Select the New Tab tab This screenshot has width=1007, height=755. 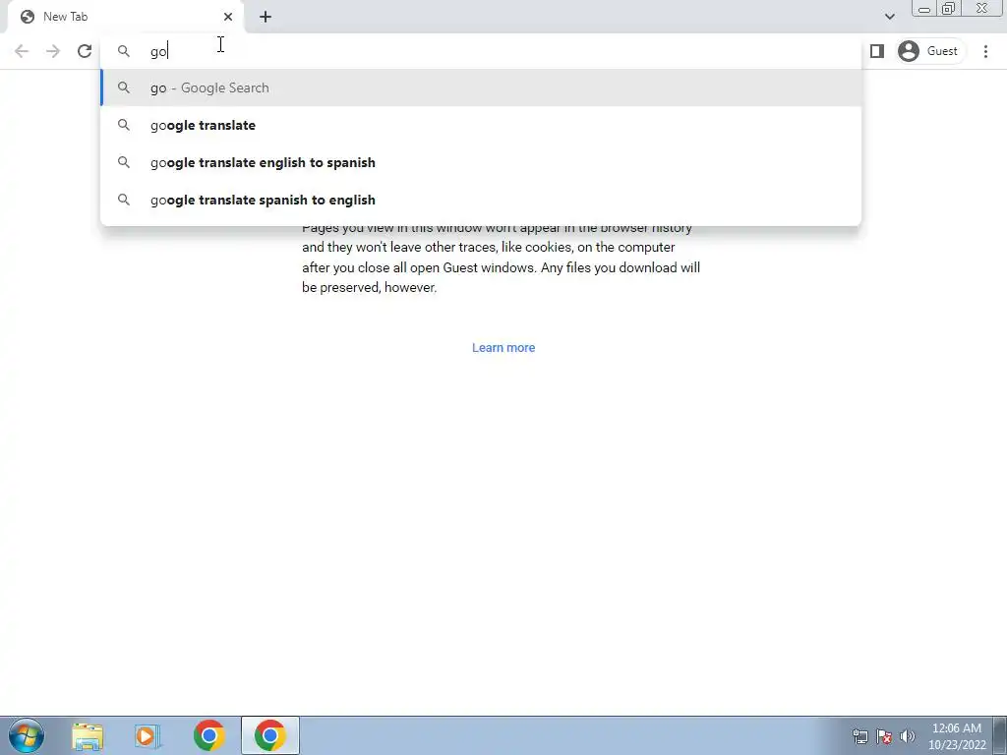coord(126,17)
